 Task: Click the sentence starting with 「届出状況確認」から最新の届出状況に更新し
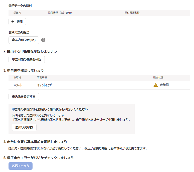71,120
